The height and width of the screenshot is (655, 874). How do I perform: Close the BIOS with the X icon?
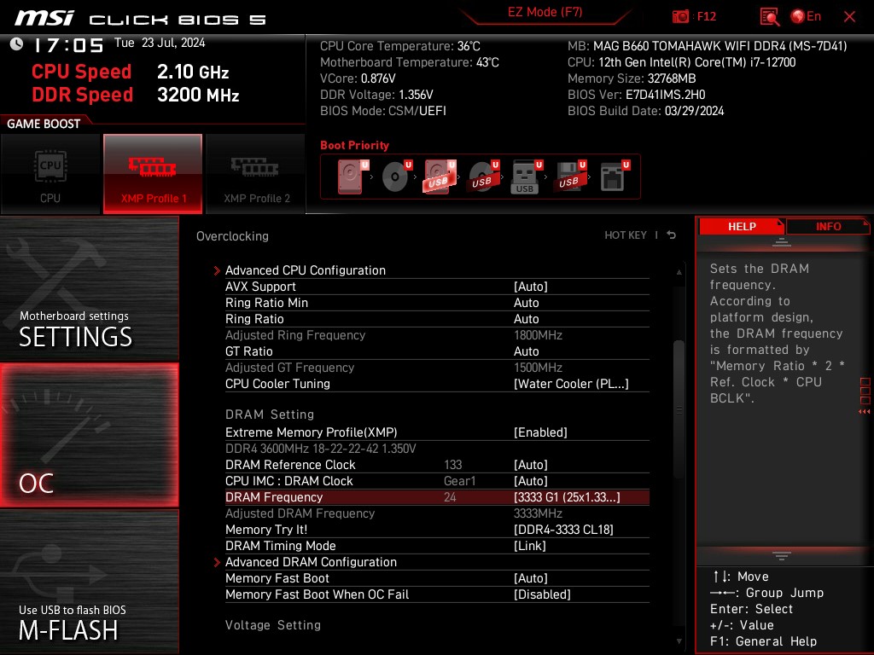849,17
